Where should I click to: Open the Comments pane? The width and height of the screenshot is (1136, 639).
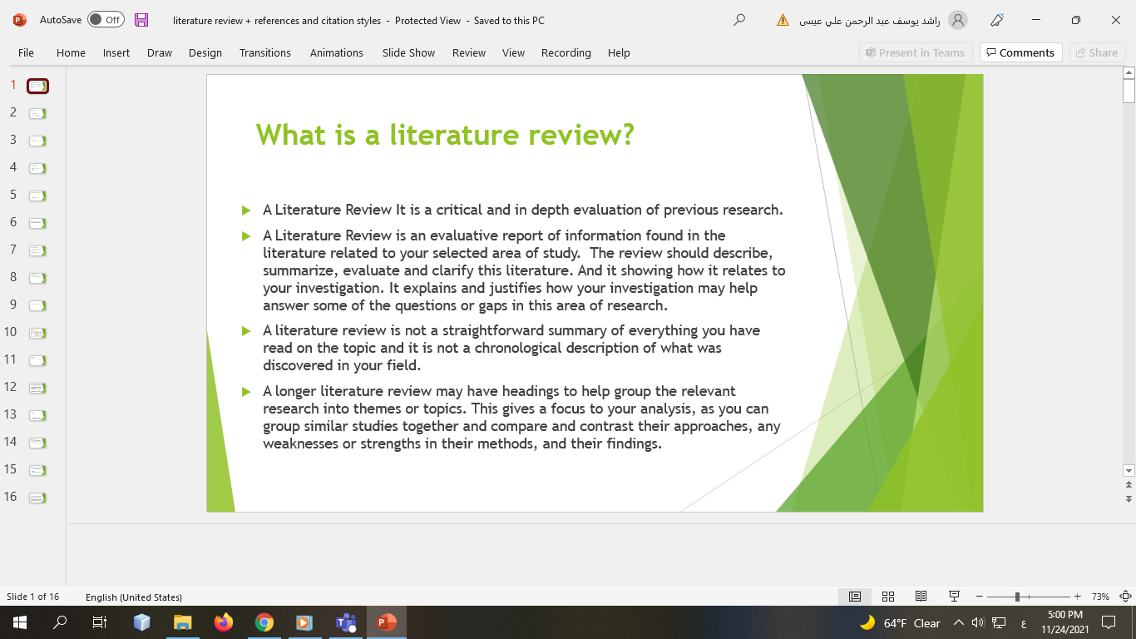click(1020, 52)
